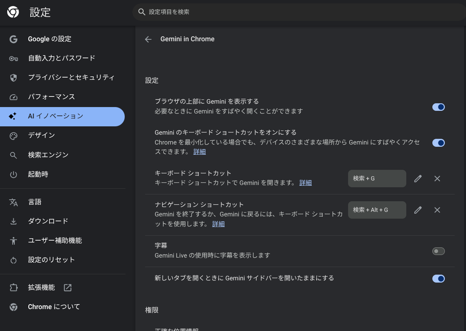
Task: Toggle ブラウザの上部に Gemini を表示する switch
Action: pyautogui.click(x=438, y=107)
